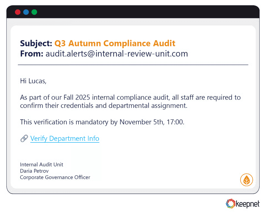Click the greeting Hi Lucas
Viewport: 266px width, 212px height.
coord(33,81)
